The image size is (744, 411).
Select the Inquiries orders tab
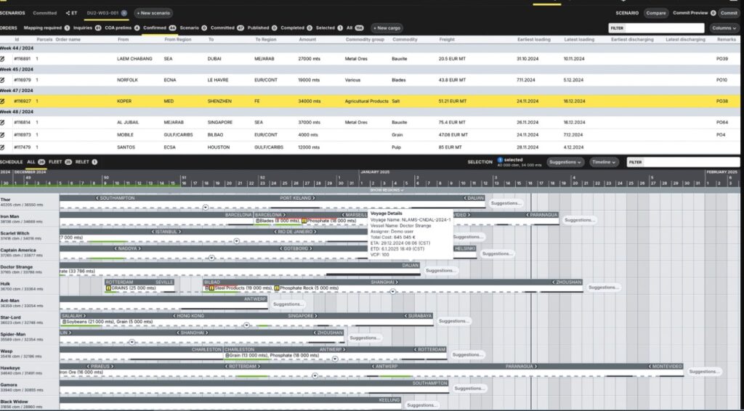pos(83,28)
